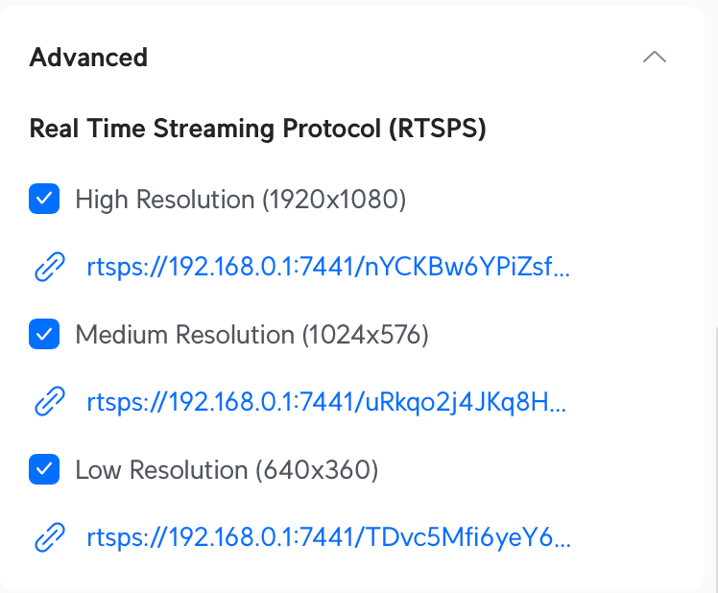Click the chain-link icon beside the nYCKBw6YPiZsf URL

pyautogui.click(x=50, y=267)
